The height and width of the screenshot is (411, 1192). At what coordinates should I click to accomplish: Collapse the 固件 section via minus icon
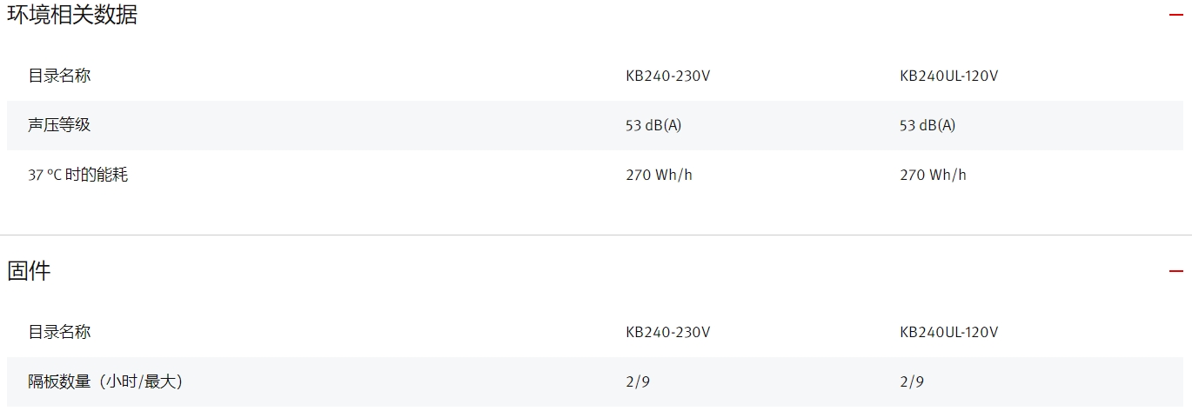(1176, 271)
